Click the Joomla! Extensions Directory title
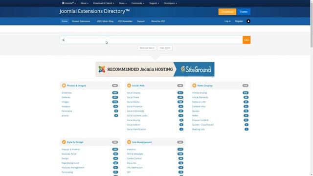 click(94, 11)
